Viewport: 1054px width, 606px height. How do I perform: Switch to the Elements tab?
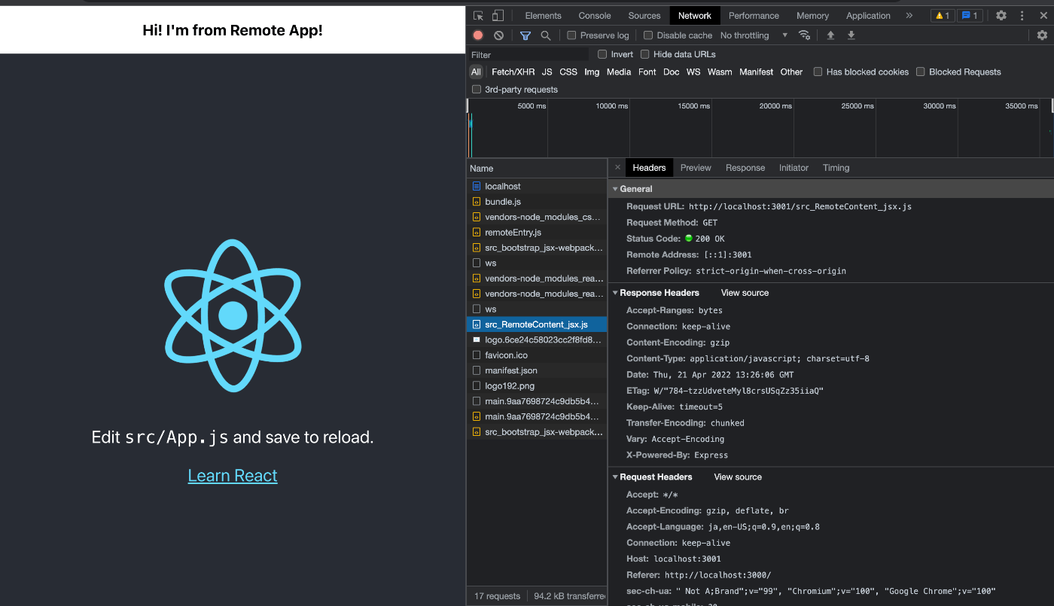point(543,16)
